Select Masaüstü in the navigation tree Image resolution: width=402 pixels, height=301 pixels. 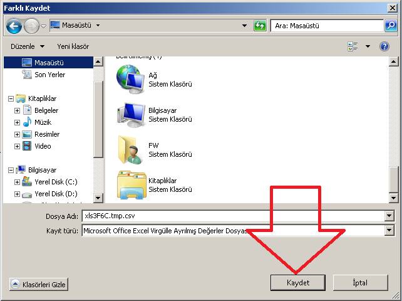[x=48, y=63]
